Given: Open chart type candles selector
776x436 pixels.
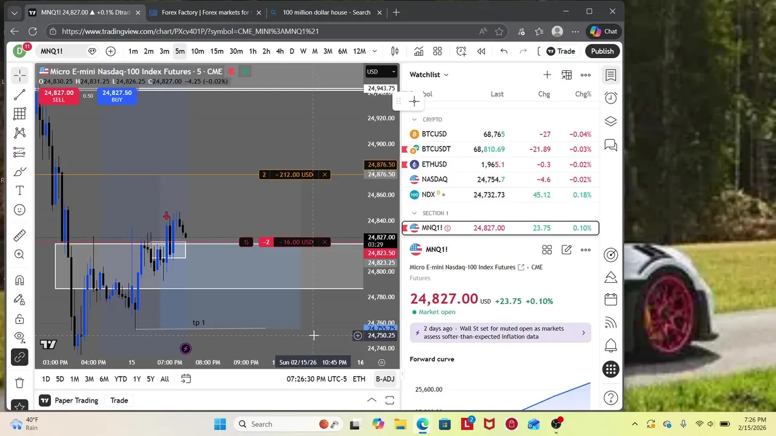Looking at the screenshot, I should click(395, 51).
